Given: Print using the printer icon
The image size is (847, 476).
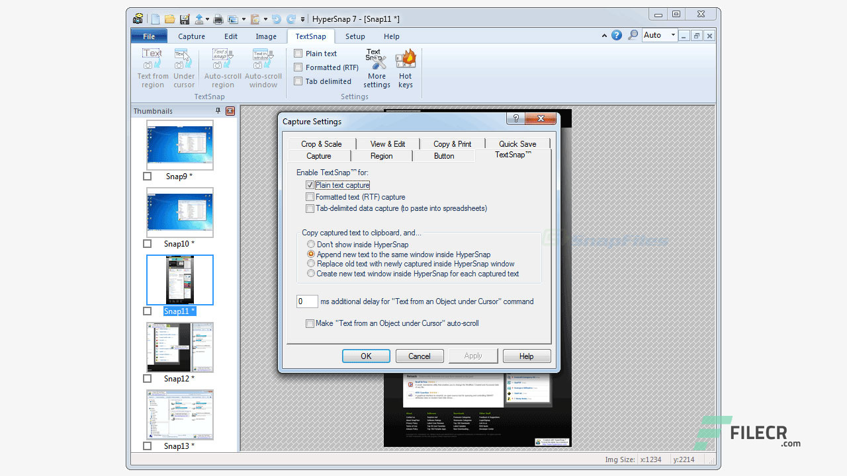Looking at the screenshot, I should pyautogui.click(x=218, y=19).
